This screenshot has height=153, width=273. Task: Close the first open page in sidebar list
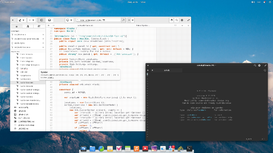click(x=43, y=35)
